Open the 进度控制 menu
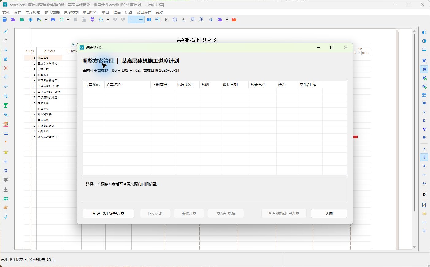Image resolution: width=430 pixels, height=267 pixels. click(x=71, y=12)
